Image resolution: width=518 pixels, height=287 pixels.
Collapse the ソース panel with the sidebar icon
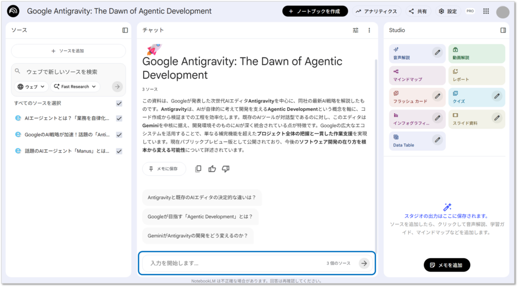pos(125,30)
